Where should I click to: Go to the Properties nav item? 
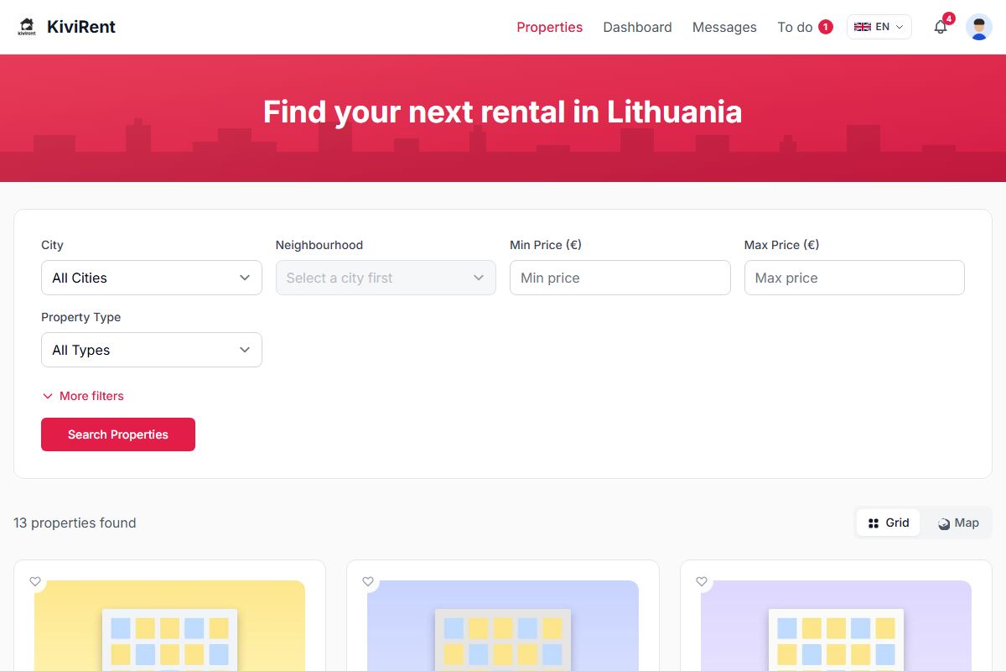point(549,27)
